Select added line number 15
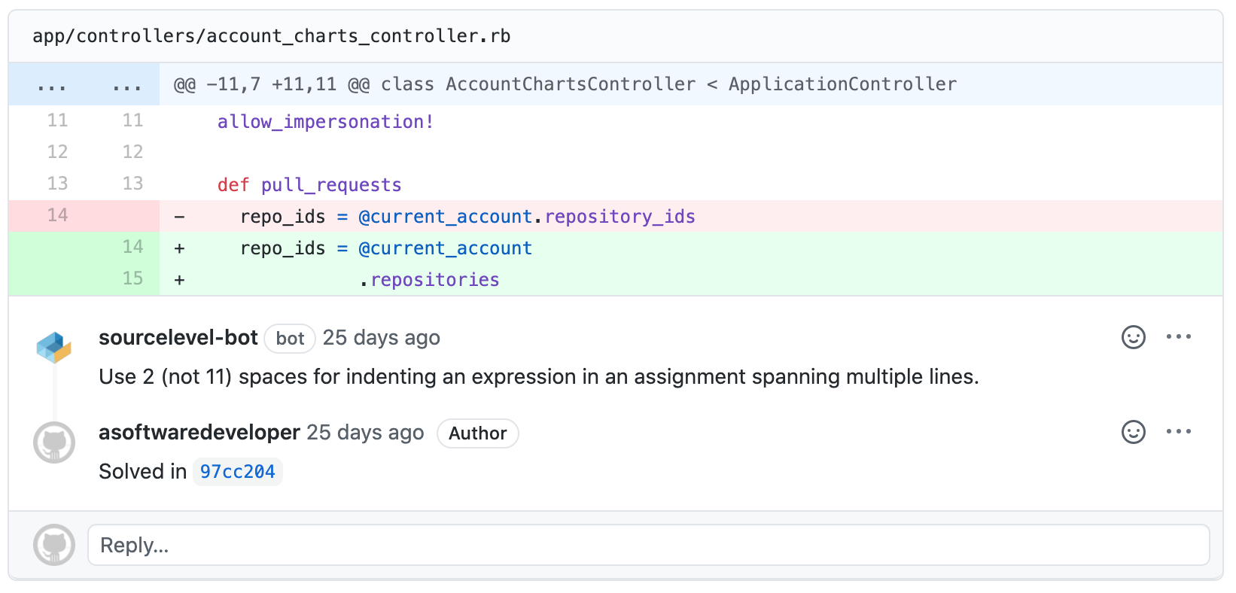1236x593 pixels. point(132,279)
